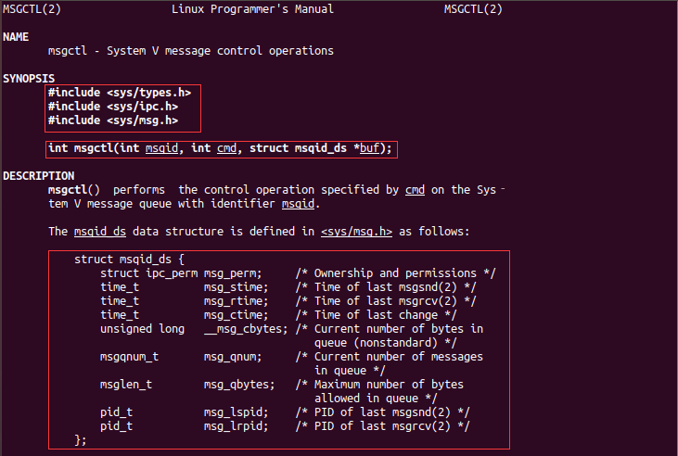Click the DESCRIPTION section heading
678x456 pixels.
(x=38, y=175)
